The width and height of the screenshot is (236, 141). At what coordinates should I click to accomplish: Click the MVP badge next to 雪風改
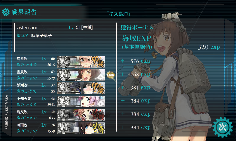coord(111,75)
